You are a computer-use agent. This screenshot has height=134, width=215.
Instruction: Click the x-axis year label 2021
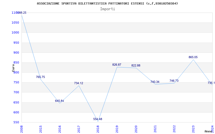pos(155,129)
